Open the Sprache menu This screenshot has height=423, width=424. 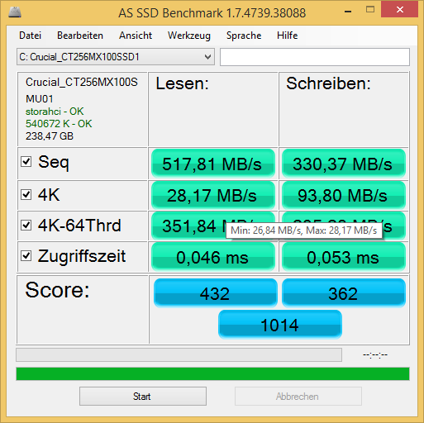[244, 36]
